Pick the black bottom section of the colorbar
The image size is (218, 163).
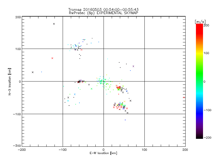[199, 137]
